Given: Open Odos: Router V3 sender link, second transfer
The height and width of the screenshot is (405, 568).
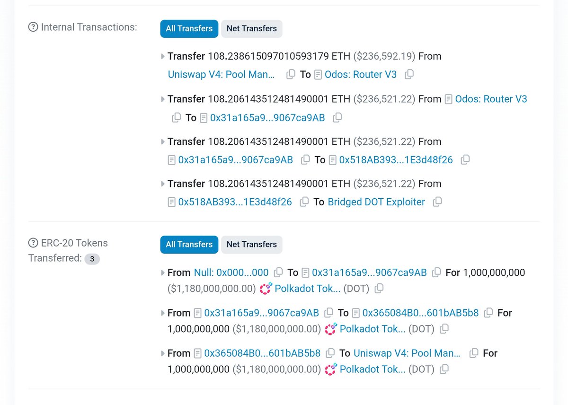Looking at the screenshot, I should (x=491, y=99).
